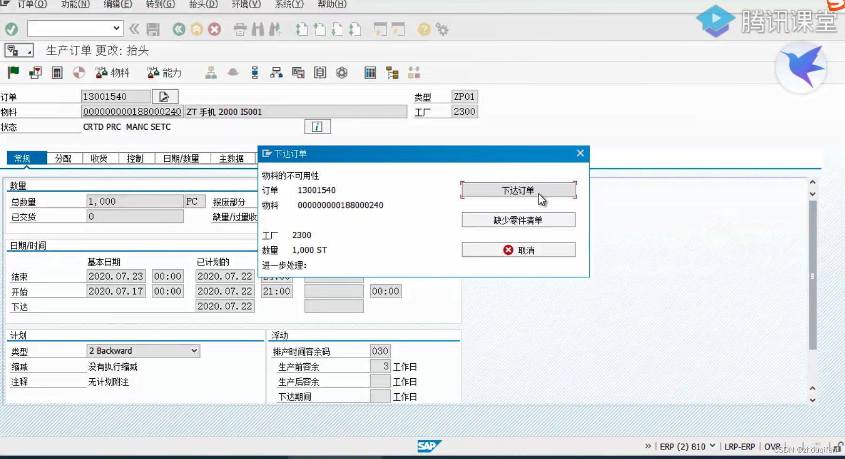This screenshot has height=459, width=845.
Task: Go to previous page icon
Action: 320,29
